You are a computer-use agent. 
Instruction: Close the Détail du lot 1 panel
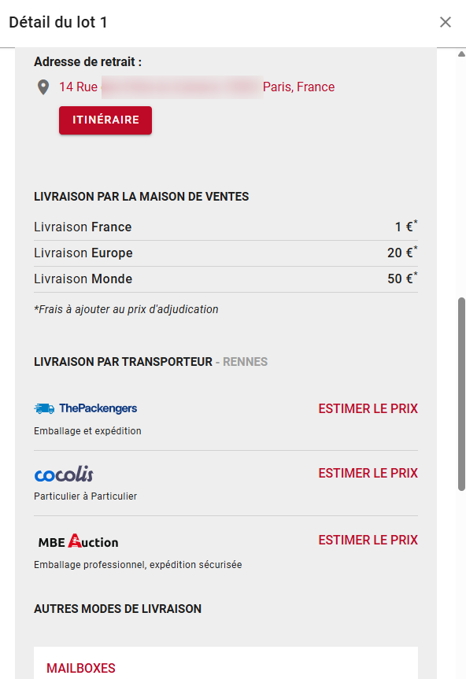point(446,22)
